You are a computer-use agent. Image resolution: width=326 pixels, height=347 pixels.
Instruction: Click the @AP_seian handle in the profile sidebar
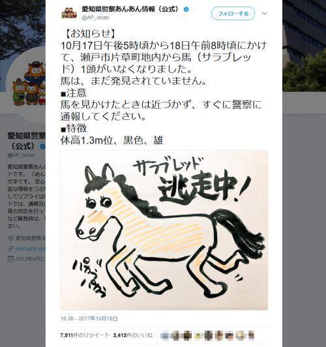(x=21, y=155)
